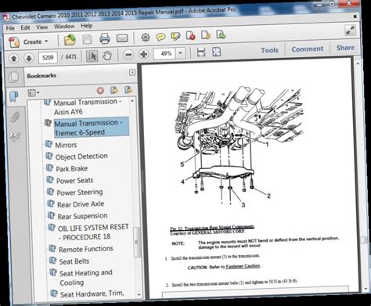Print the document with printer icon

pyautogui.click(x=105, y=38)
